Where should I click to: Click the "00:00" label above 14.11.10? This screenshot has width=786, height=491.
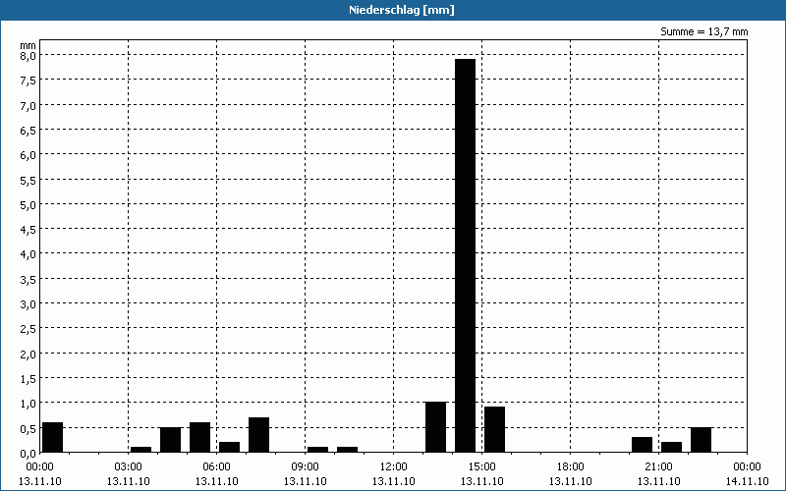(x=748, y=467)
